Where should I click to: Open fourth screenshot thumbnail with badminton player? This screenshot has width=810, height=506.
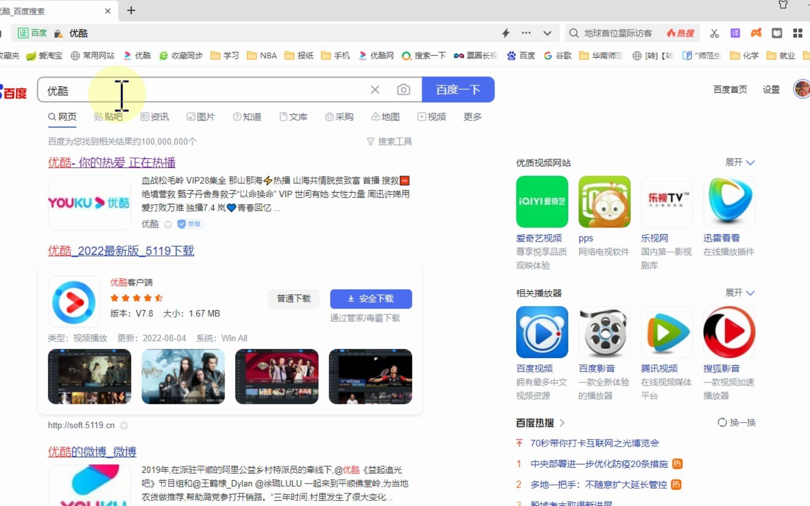point(370,376)
